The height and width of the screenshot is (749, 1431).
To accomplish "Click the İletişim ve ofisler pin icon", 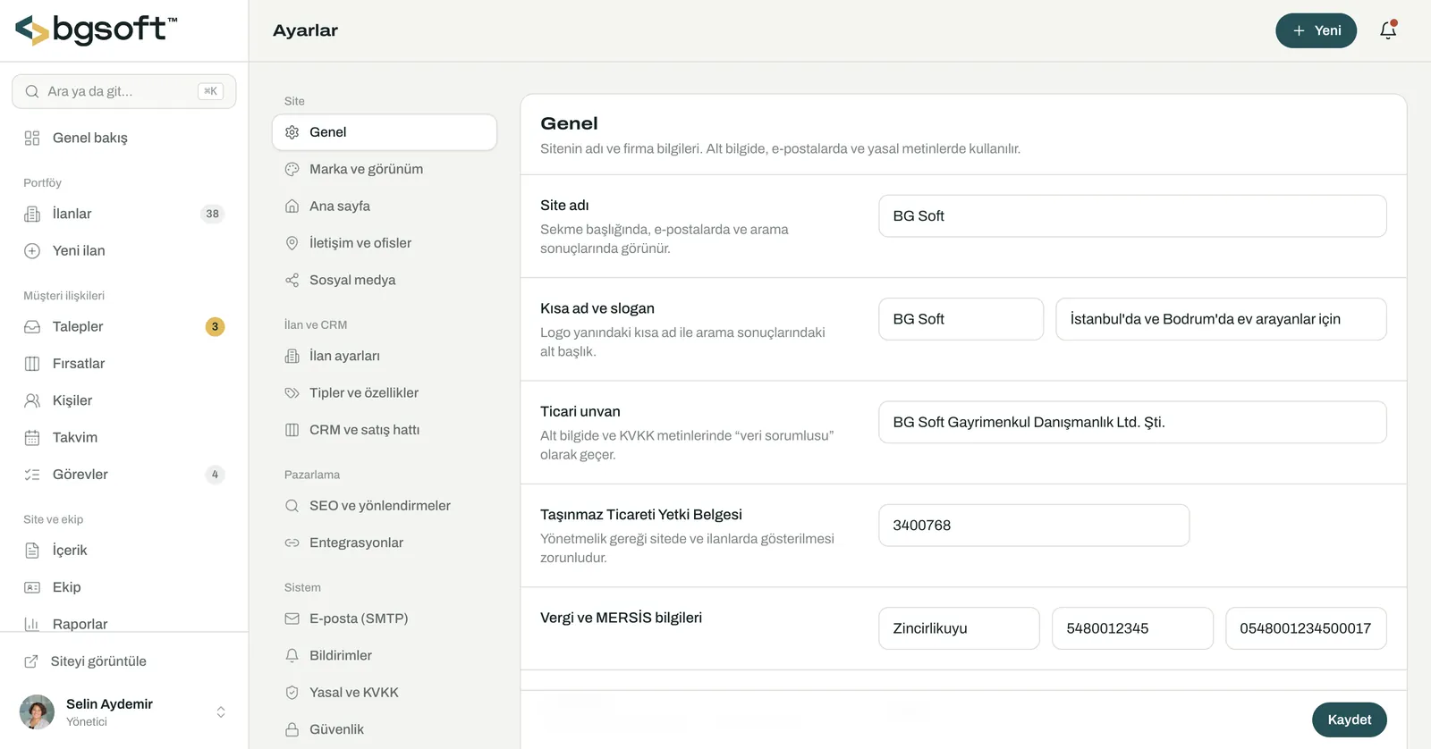I will tap(292, 243).
